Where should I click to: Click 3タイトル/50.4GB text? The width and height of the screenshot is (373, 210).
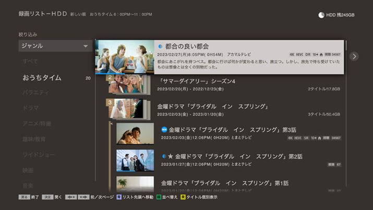pos(324,114)
